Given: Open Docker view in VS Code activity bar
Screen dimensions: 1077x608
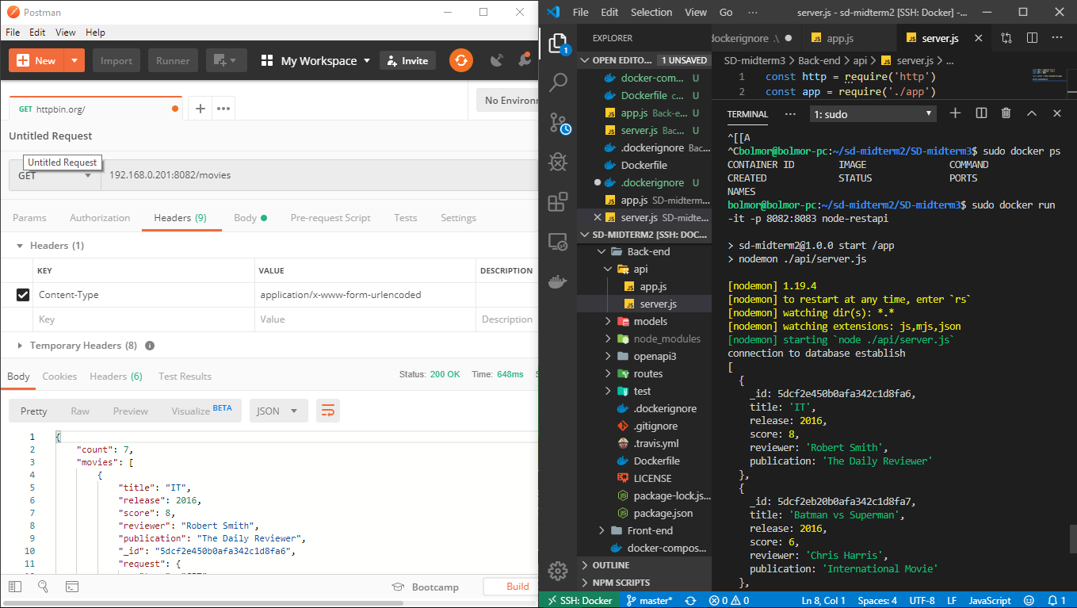Looking at the screenshot, I should 558,281.
